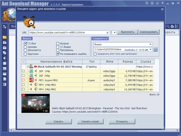Open the URL history dropdown arrow
Screen dimensions: 181x136
[x=115, y=33]
